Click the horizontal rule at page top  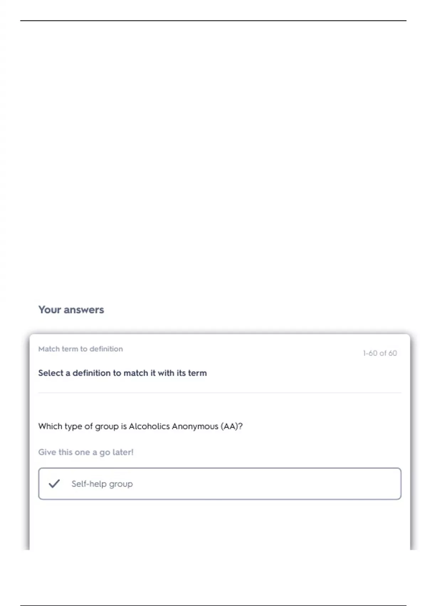pos(213,21)
